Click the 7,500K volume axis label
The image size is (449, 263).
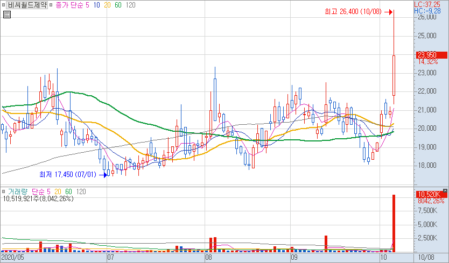427,211
